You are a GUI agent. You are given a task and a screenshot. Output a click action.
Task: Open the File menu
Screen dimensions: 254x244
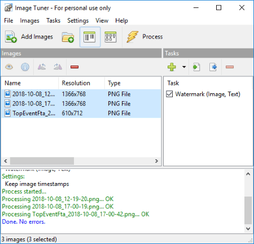pos(8,20)
